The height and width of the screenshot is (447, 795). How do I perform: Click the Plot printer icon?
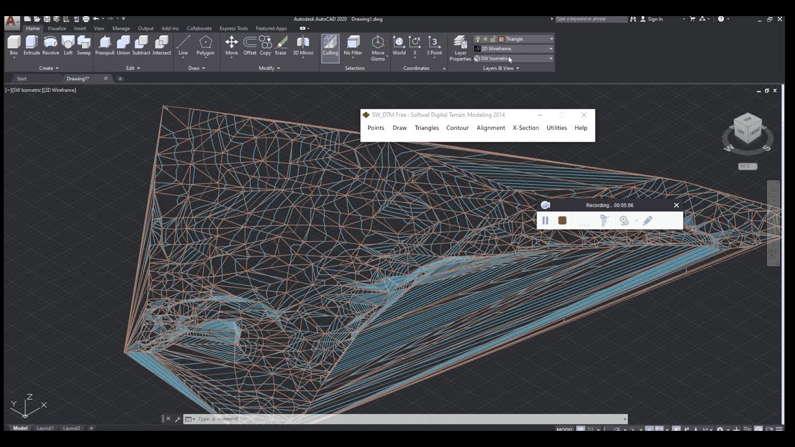tap(86, 19)
